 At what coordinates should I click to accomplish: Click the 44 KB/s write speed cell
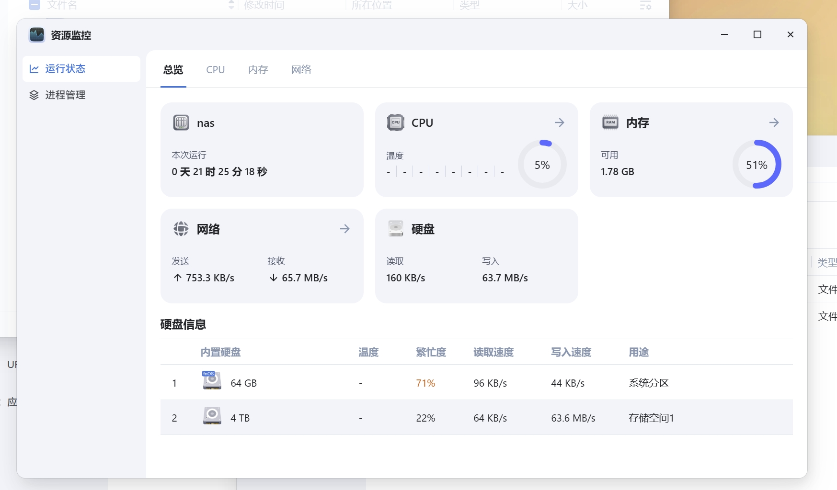[x=568, y=383]
